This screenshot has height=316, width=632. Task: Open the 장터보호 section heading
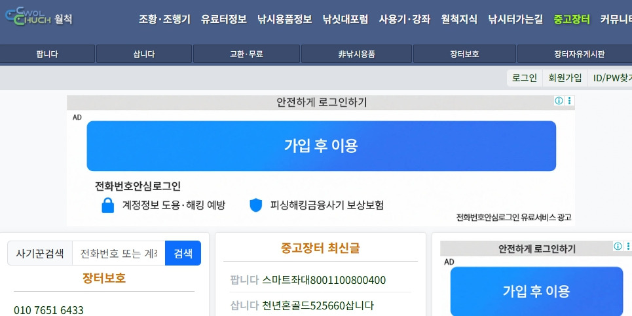coord(104,278)
